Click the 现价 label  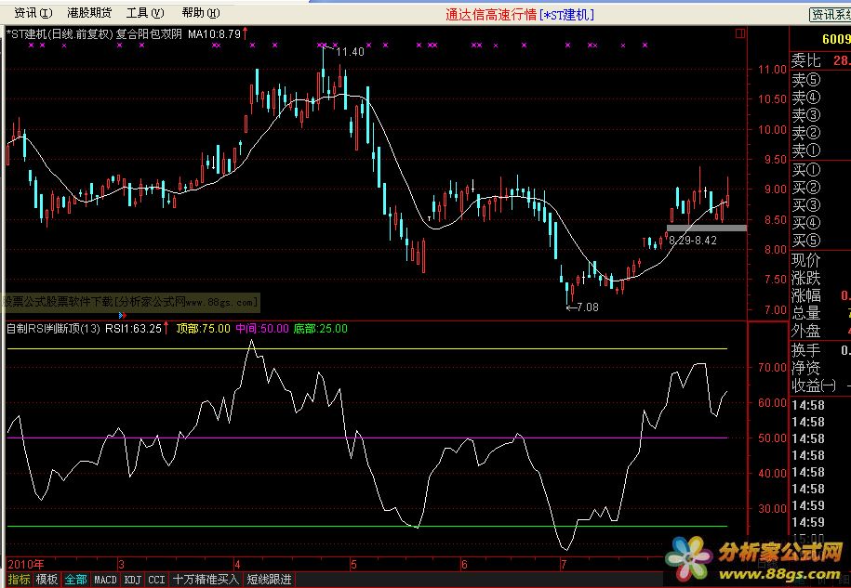tap(806, 261)
